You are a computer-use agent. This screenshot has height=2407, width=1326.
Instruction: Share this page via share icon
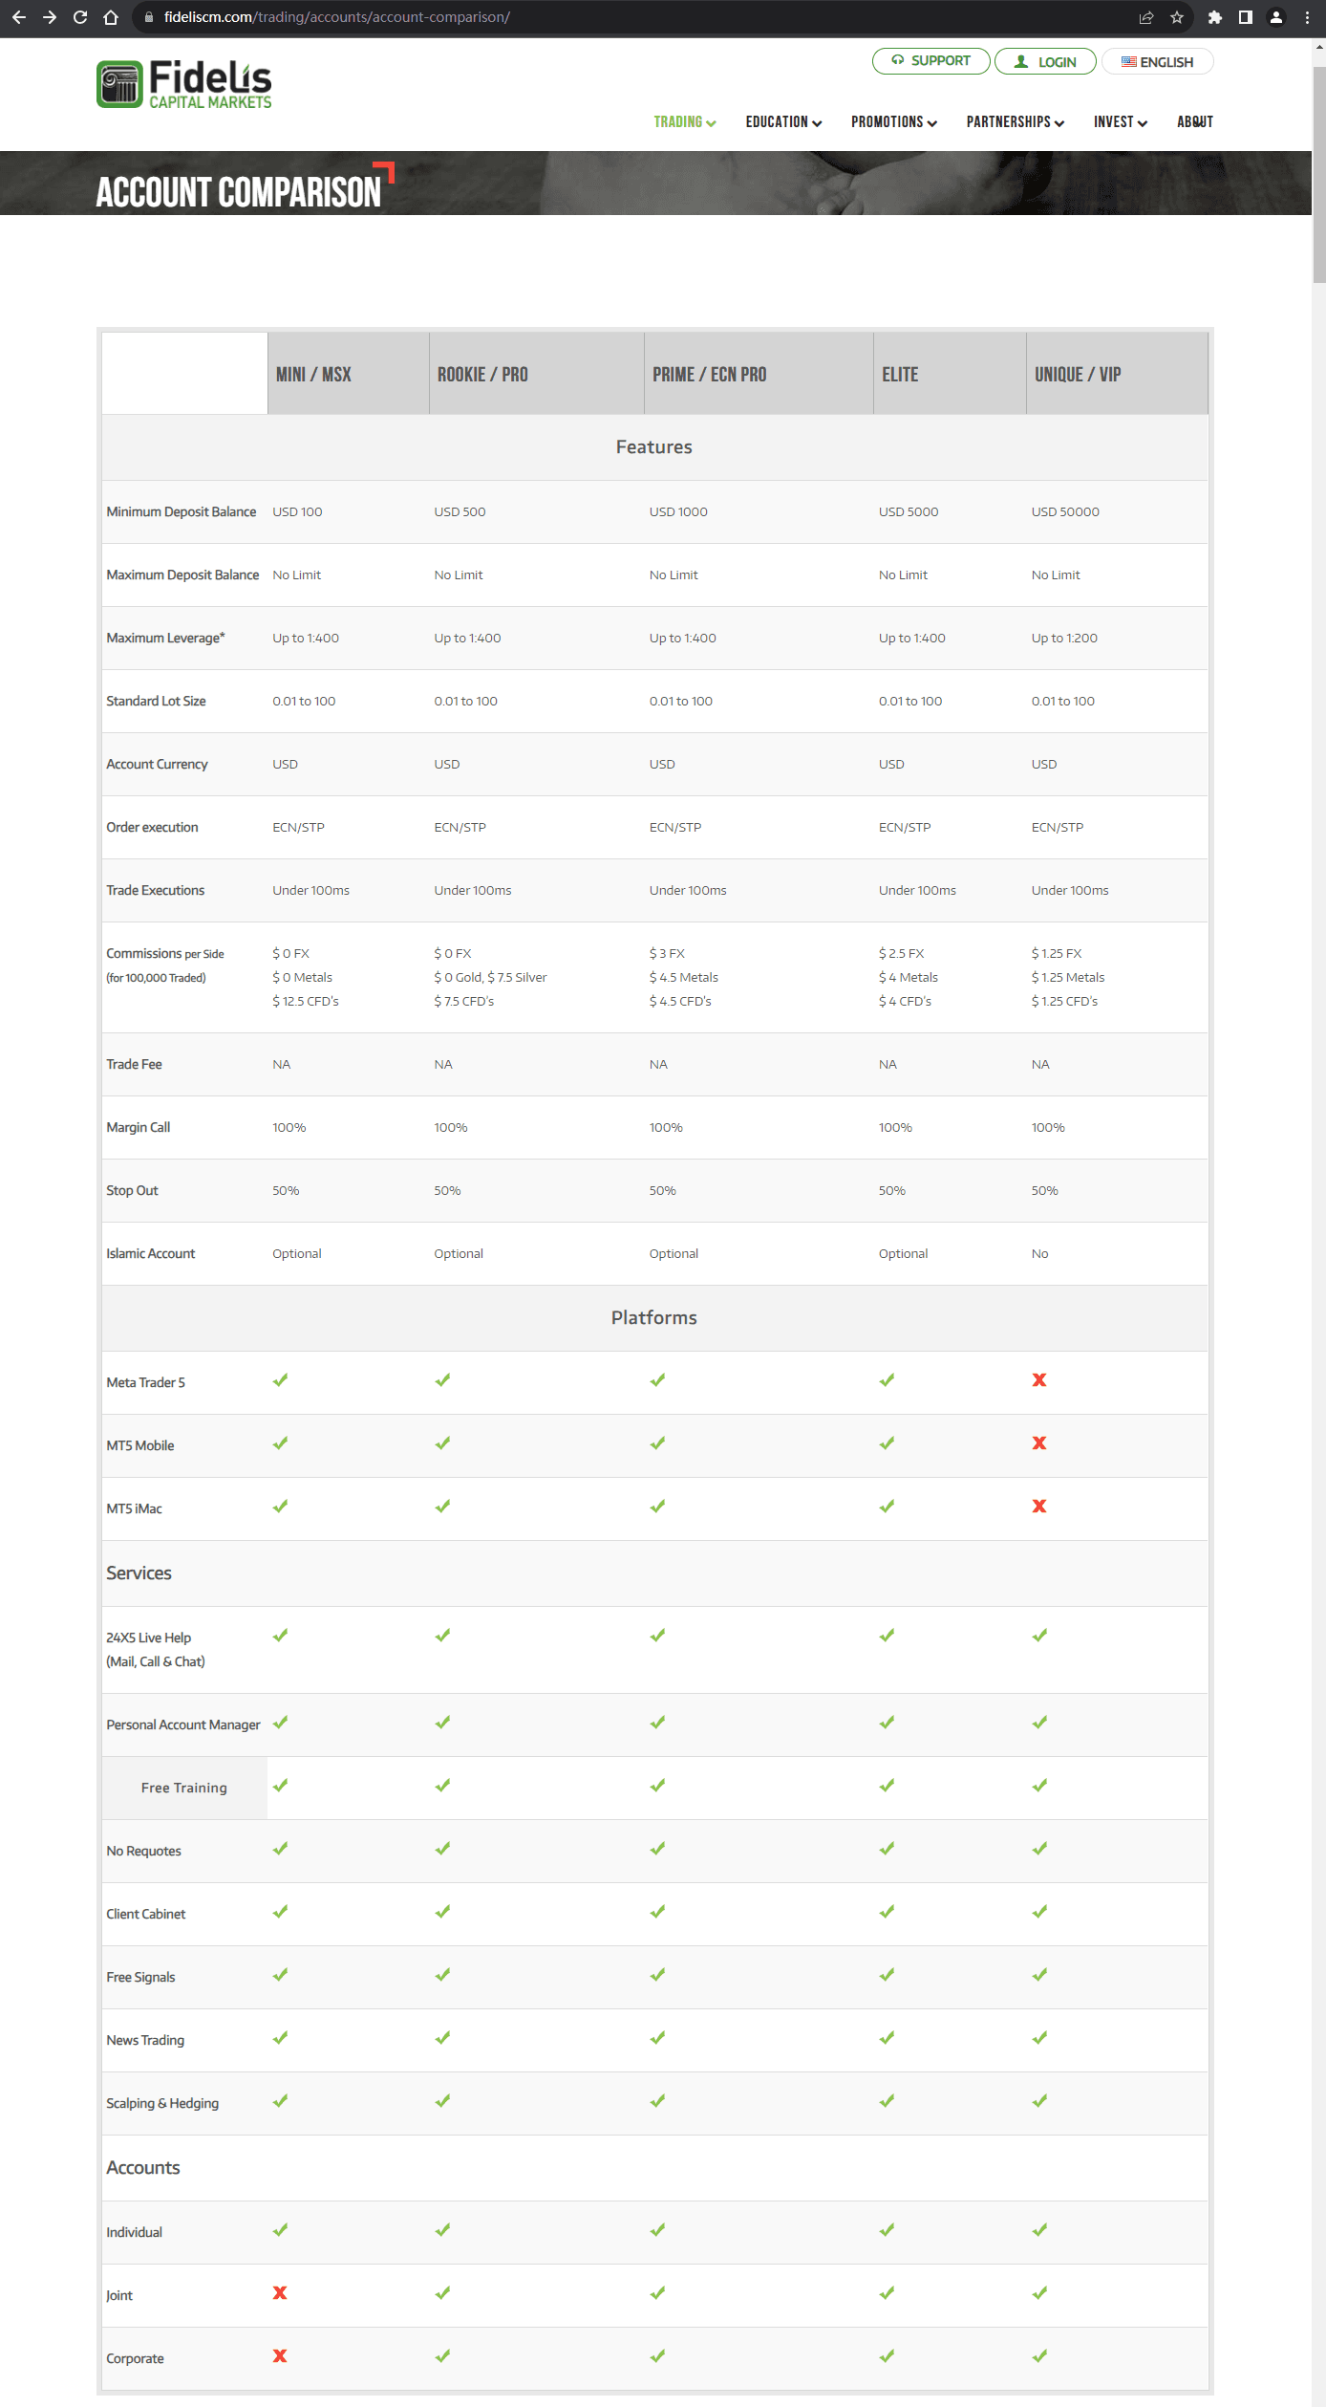coord(1146,17)
